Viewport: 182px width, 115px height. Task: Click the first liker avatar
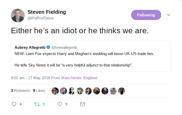coord(55,91)
